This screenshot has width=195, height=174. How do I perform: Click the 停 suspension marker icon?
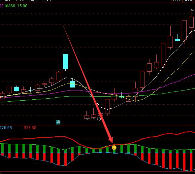pyautogui.click(x=58, y=122)
